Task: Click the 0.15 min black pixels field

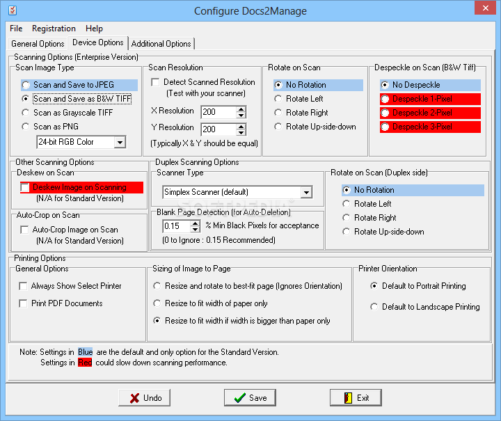Action: [x=177, y=226]
